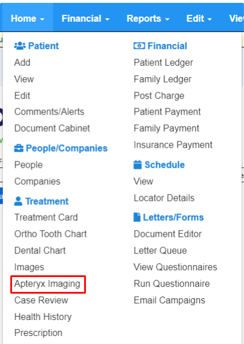Click the Treatment person icon
This screenshot has width=244, height=344.
pos(18,201)
